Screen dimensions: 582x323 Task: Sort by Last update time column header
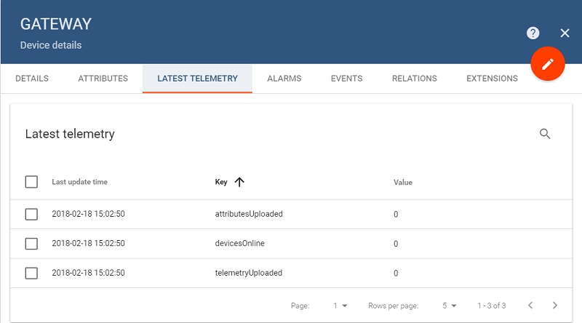(79, 182)
